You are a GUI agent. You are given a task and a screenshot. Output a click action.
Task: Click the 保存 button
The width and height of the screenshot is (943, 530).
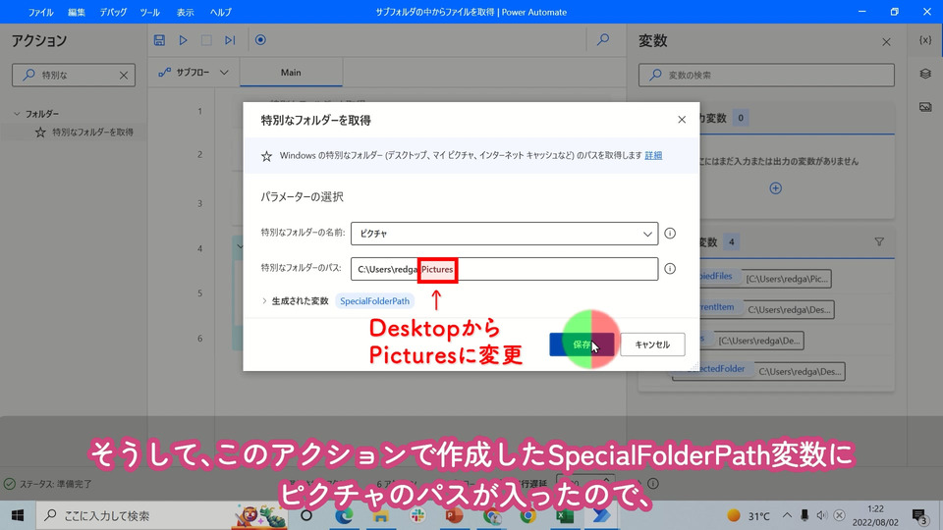[582, 344]
